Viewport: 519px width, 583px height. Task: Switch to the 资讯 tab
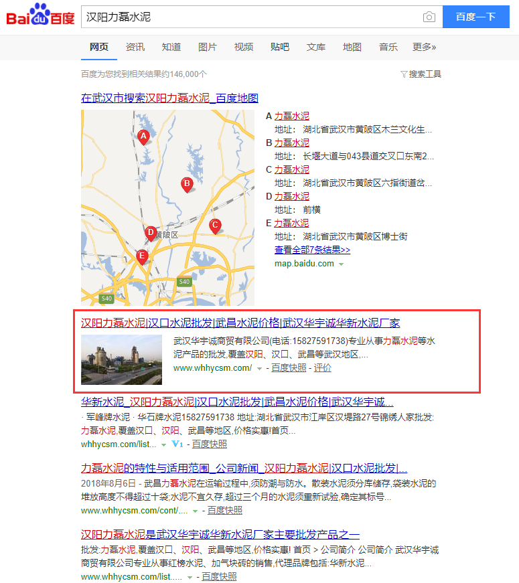point(135,48)
